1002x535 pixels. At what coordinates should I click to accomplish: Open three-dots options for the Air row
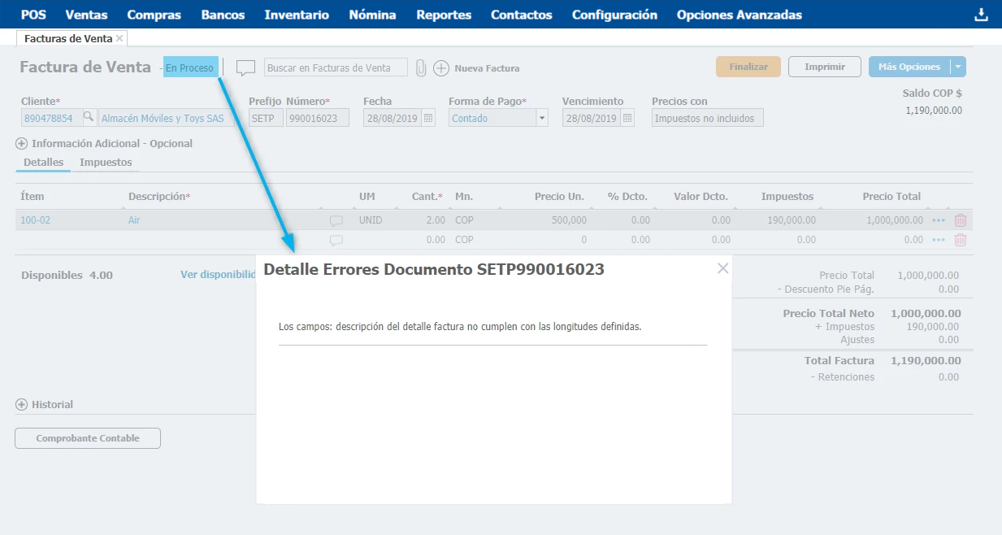(x=939, y=220)
